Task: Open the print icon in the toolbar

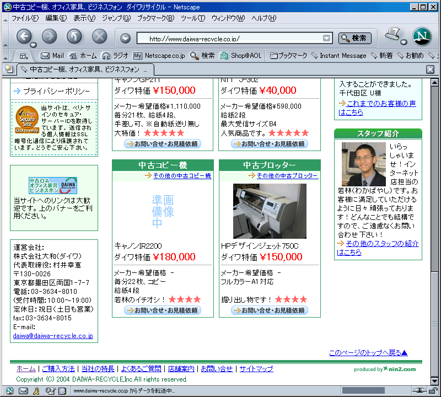Action: [x=393, y=34]
